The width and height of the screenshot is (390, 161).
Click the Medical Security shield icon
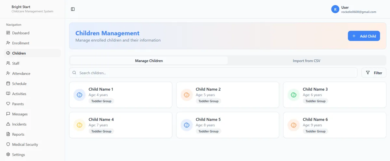tap(8, 144)
